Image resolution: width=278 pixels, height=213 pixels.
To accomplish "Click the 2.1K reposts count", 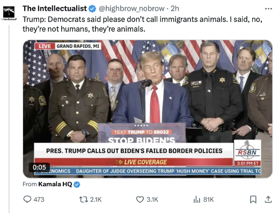I will (96, 200).
